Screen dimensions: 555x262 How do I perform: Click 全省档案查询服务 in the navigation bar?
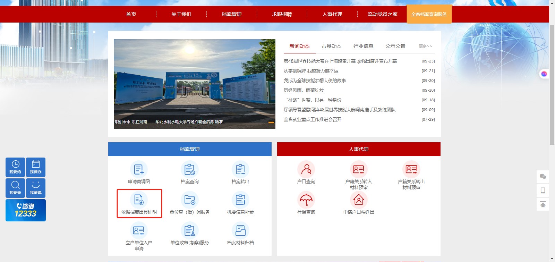429,14
